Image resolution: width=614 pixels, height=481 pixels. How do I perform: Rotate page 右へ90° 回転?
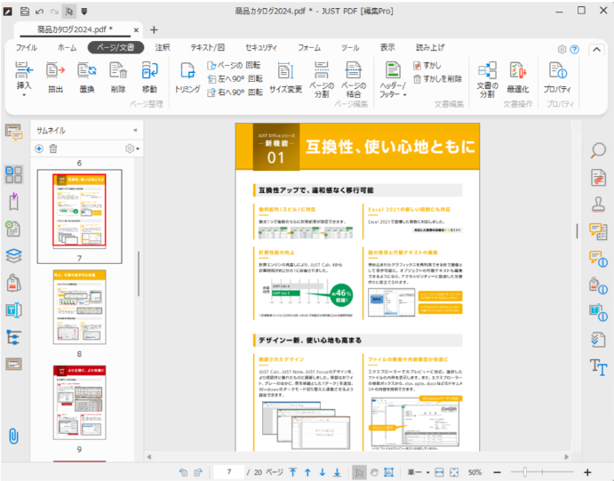pos(235,92)
